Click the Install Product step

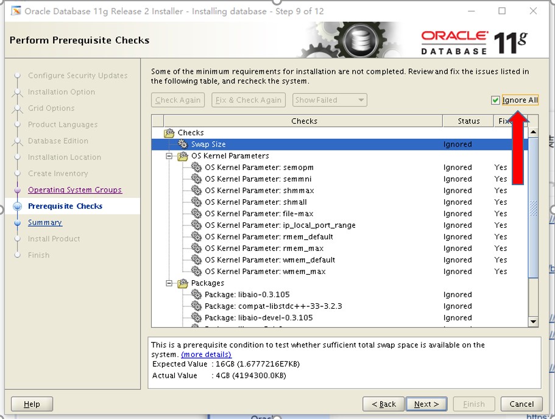pyautogui.click(x=54, y=239)
